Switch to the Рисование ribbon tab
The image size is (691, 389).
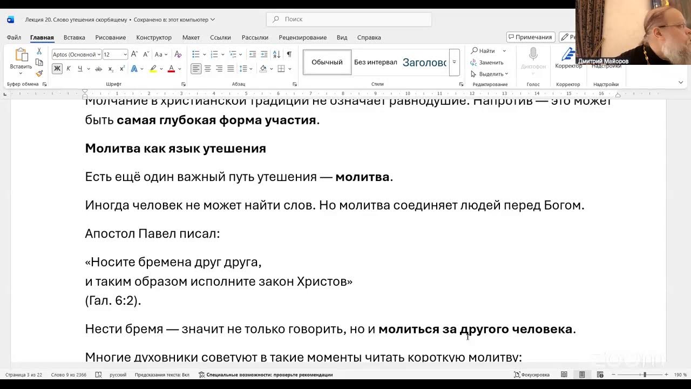click(x=110, y=37)
